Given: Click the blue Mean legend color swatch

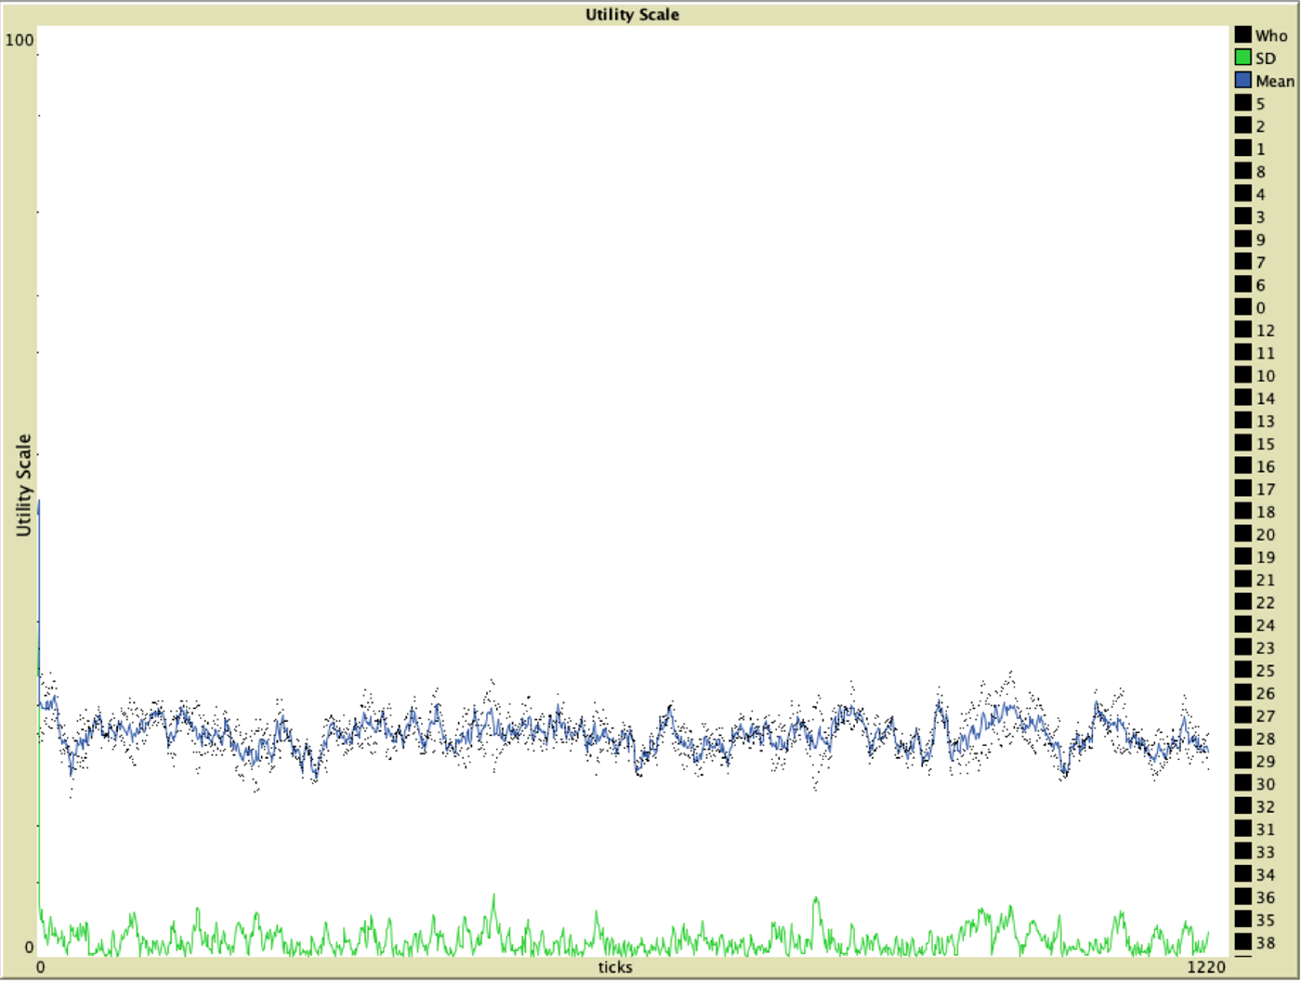Looking at the screenshot, I should coord(1242,80).
